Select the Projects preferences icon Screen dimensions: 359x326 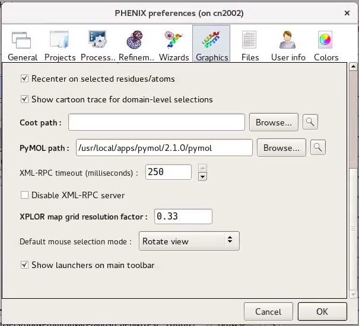click(x=60, y=44)
